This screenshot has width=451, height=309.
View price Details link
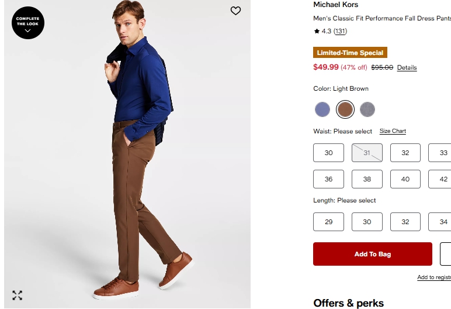click(407, 68)
